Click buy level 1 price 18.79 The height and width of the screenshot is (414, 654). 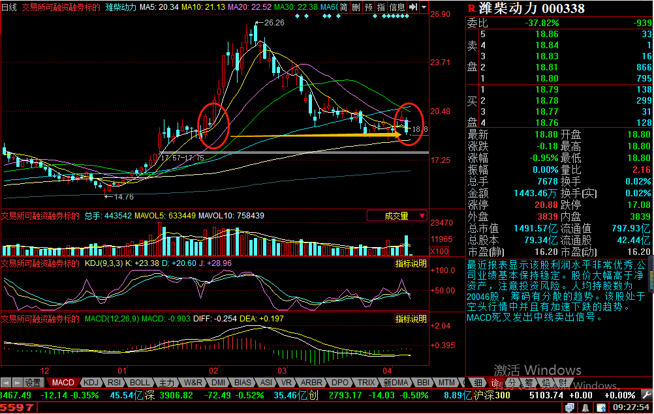coord(547,89)
